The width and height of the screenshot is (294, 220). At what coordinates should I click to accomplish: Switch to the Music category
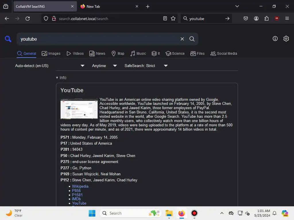138,54
